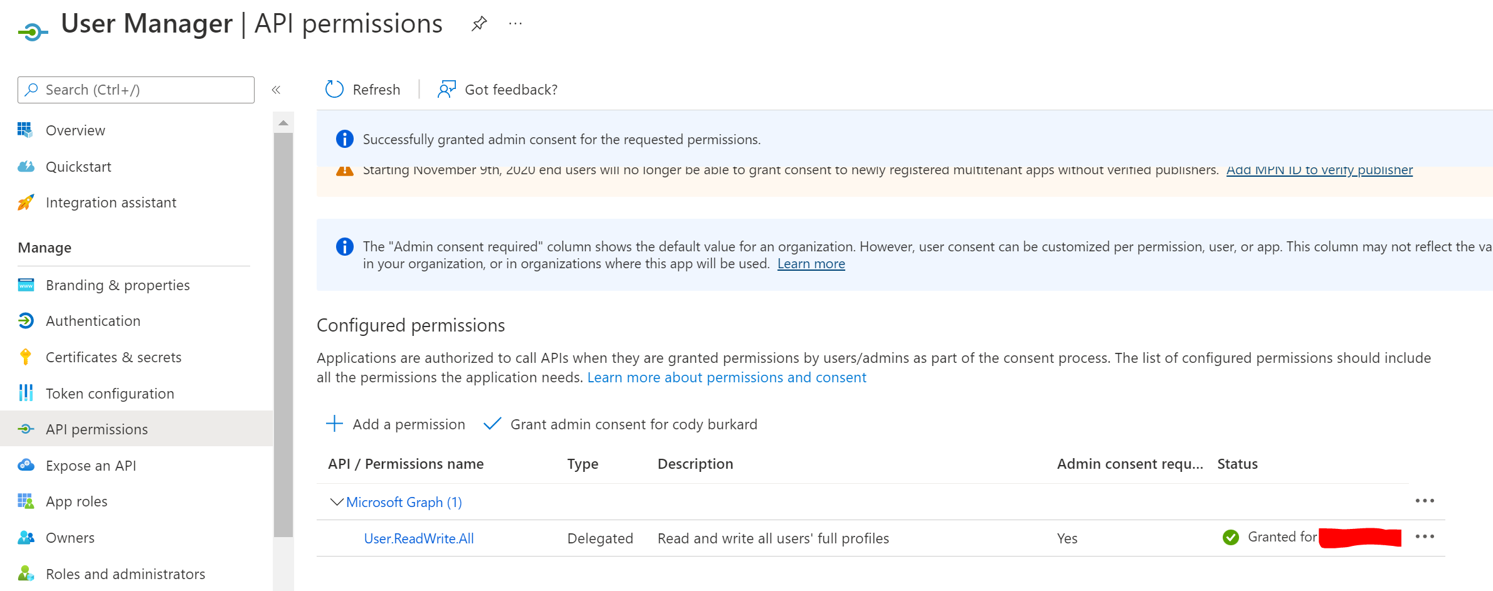Screen dimensions: 1493x591
Task: Click the Status column header
Action: tap(1237, 464)
